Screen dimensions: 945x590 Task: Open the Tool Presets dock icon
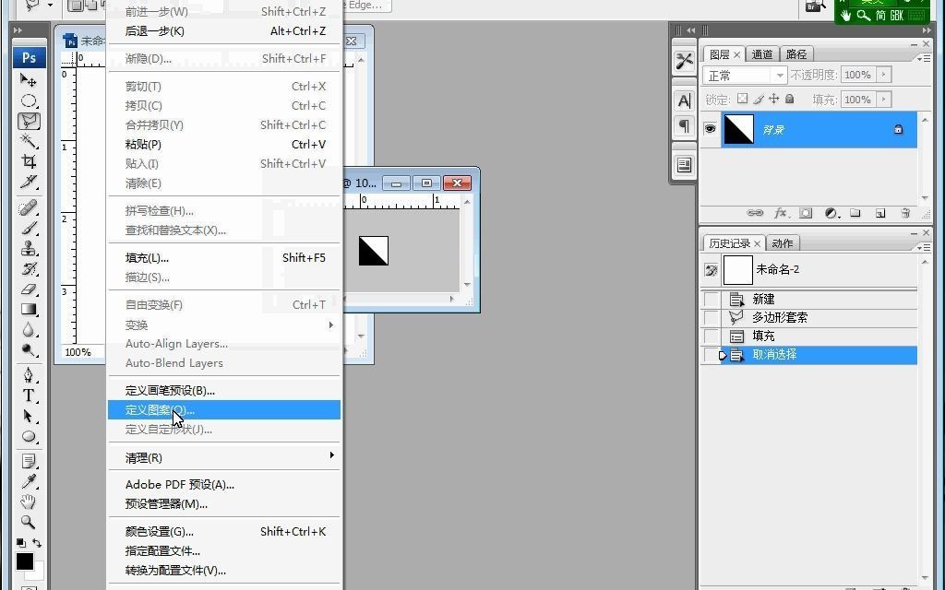point(684,61)
